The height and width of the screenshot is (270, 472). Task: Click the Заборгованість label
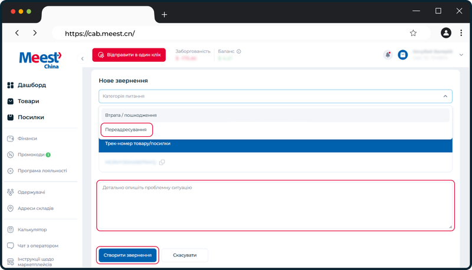pos(193,51)
